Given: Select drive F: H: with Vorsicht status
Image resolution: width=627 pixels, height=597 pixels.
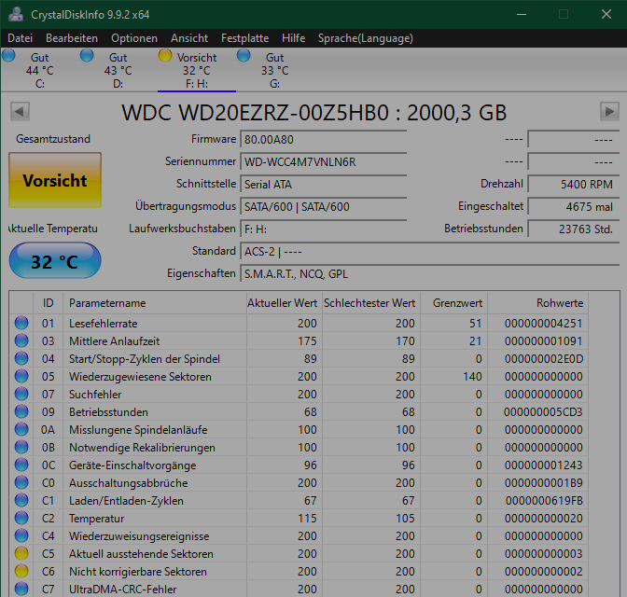Looking at the screenshot, I should pyautogui.click(x=196, y=70).
